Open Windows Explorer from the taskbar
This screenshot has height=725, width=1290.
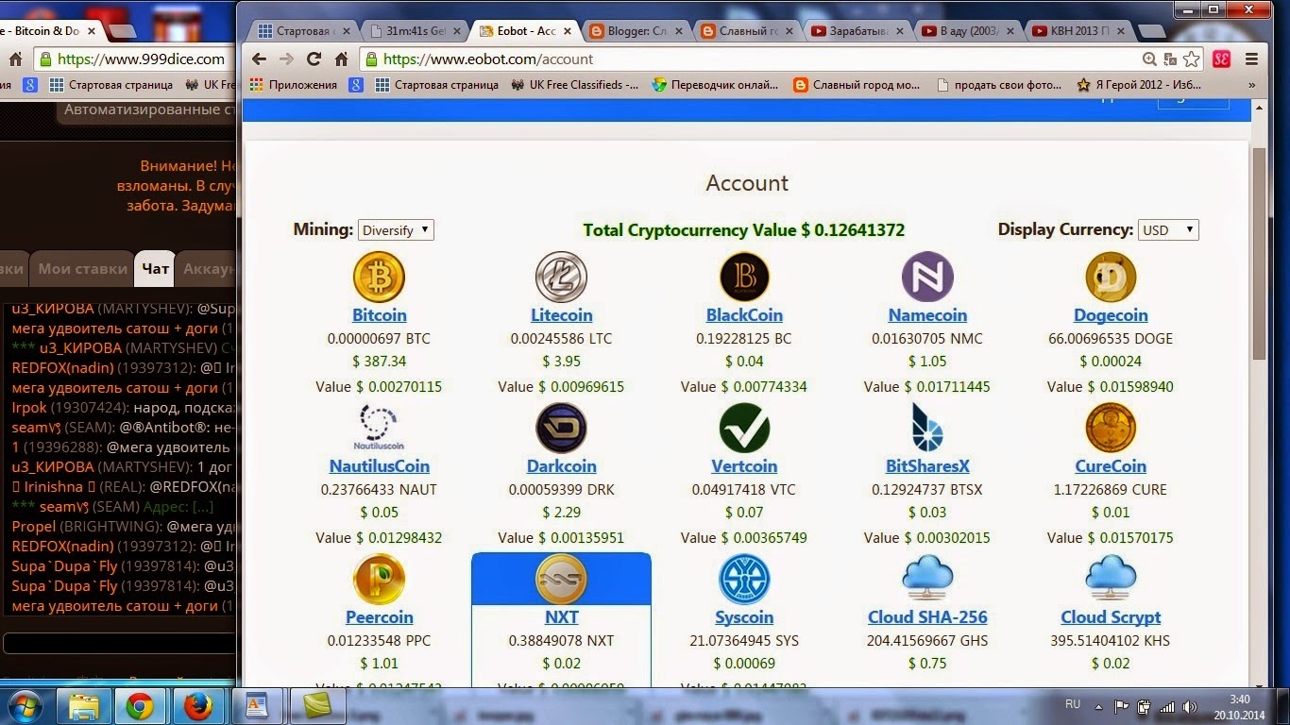point(83,705)
